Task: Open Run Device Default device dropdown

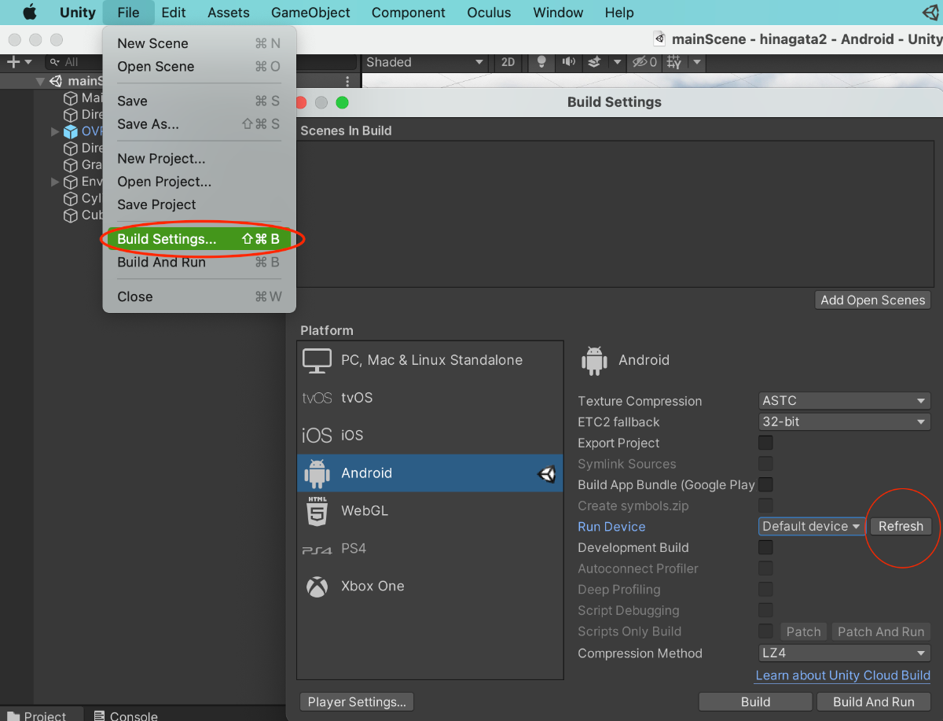Action: pos(812,527)
